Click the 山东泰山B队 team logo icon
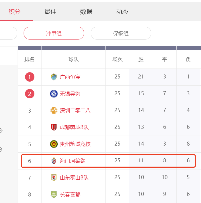This screenshot has width=201, height=203. point(54,177)
